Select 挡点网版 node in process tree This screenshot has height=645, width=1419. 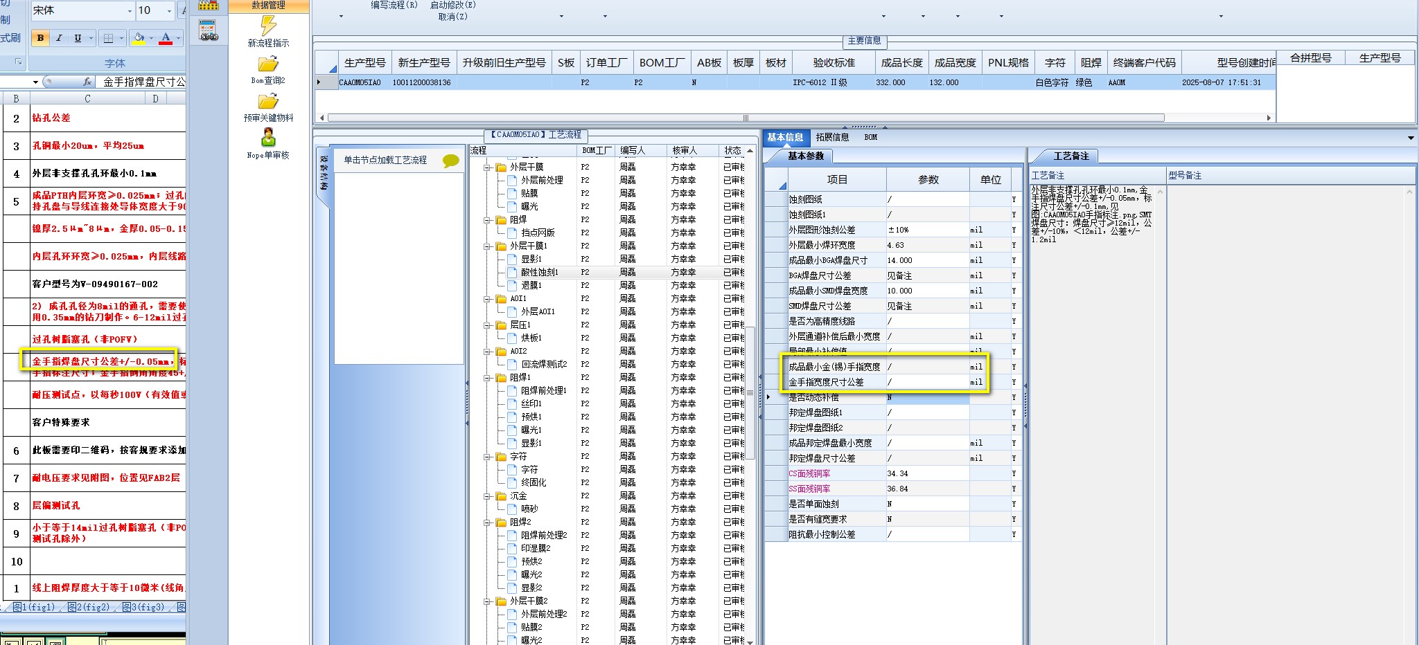coord(538,233)
